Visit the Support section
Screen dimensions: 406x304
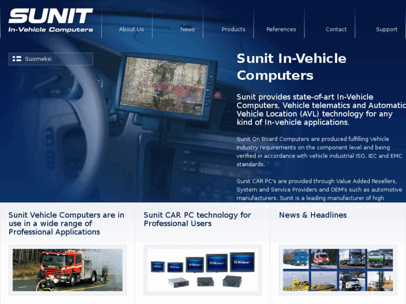(x=386, y=29)
